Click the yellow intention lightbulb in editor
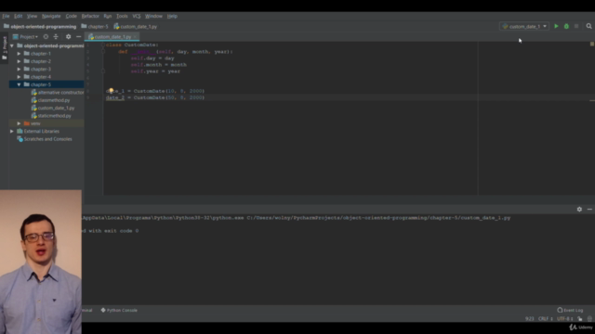 coord(111,91)
